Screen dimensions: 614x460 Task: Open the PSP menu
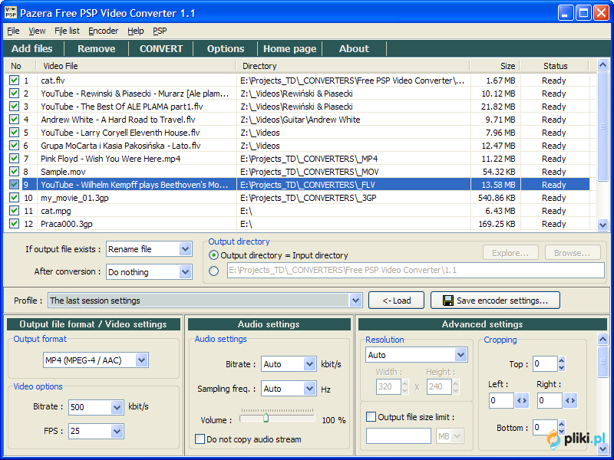(x=160, y=31)
